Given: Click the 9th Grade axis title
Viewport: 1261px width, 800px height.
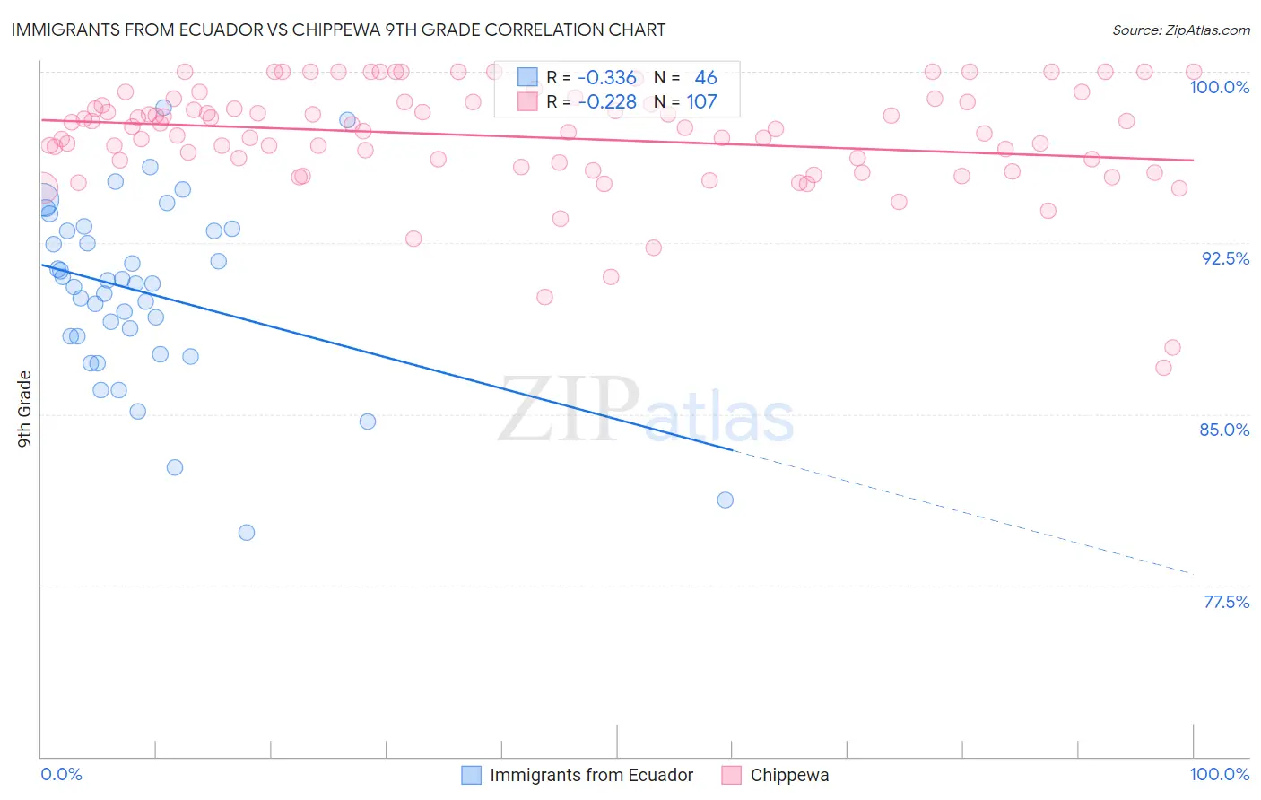Looking at the screenshot, I should pyautogui.click(x=24, y=409).
